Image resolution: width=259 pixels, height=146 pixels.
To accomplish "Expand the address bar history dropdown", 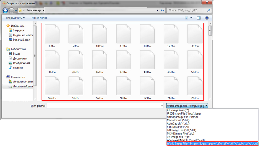I will click(157, 10).
